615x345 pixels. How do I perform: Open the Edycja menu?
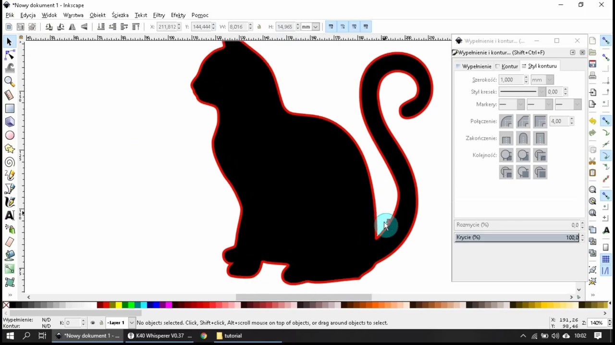(x=28, y=15)
